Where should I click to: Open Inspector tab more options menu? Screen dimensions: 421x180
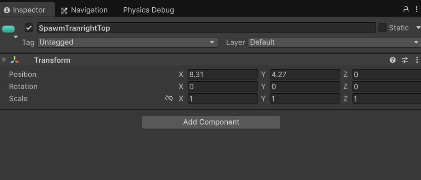coord(417,9)
